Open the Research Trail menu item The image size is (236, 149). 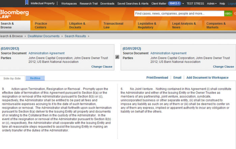click(x=89, y=3)
